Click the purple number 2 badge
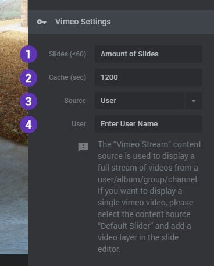The height and width of the screenshot is (266, 214). pyautogui.click(x=28, y=78)
